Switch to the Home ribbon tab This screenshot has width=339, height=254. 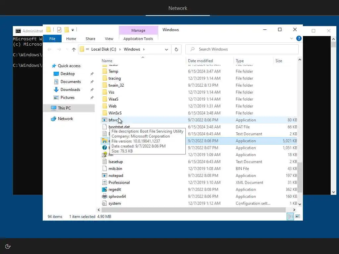(x=71, y=39)
